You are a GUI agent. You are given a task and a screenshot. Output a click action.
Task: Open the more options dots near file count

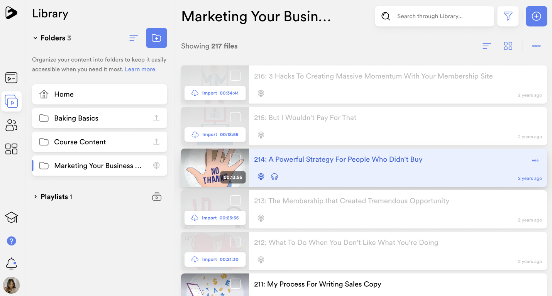[x=536, y=46]
